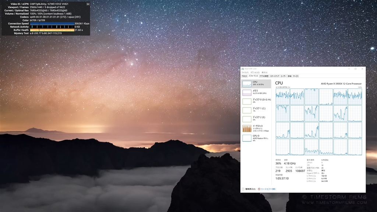This screenshot has height=212, width=377.
Task: Click the Task Manager title bar icon
Action: coord(243,69)
